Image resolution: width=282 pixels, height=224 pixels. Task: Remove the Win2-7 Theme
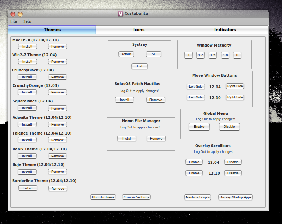tap(57, 62)
